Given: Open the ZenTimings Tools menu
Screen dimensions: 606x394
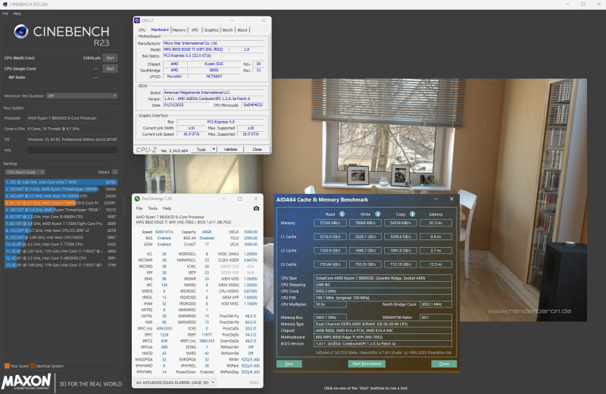Looking at the screenshot, I should click(153, 208).
